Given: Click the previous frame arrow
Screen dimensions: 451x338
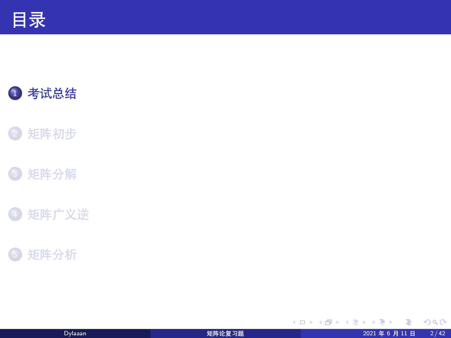Looking at the screenshot, I should (x=320, y=322).
